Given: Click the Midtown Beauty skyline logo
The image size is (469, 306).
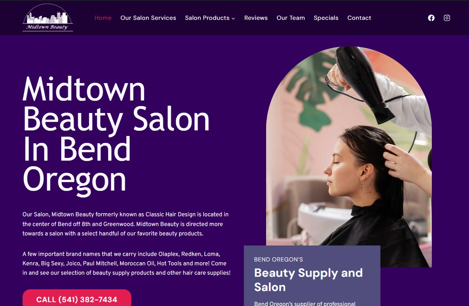Looking at the screenshot, I should 48,18.
